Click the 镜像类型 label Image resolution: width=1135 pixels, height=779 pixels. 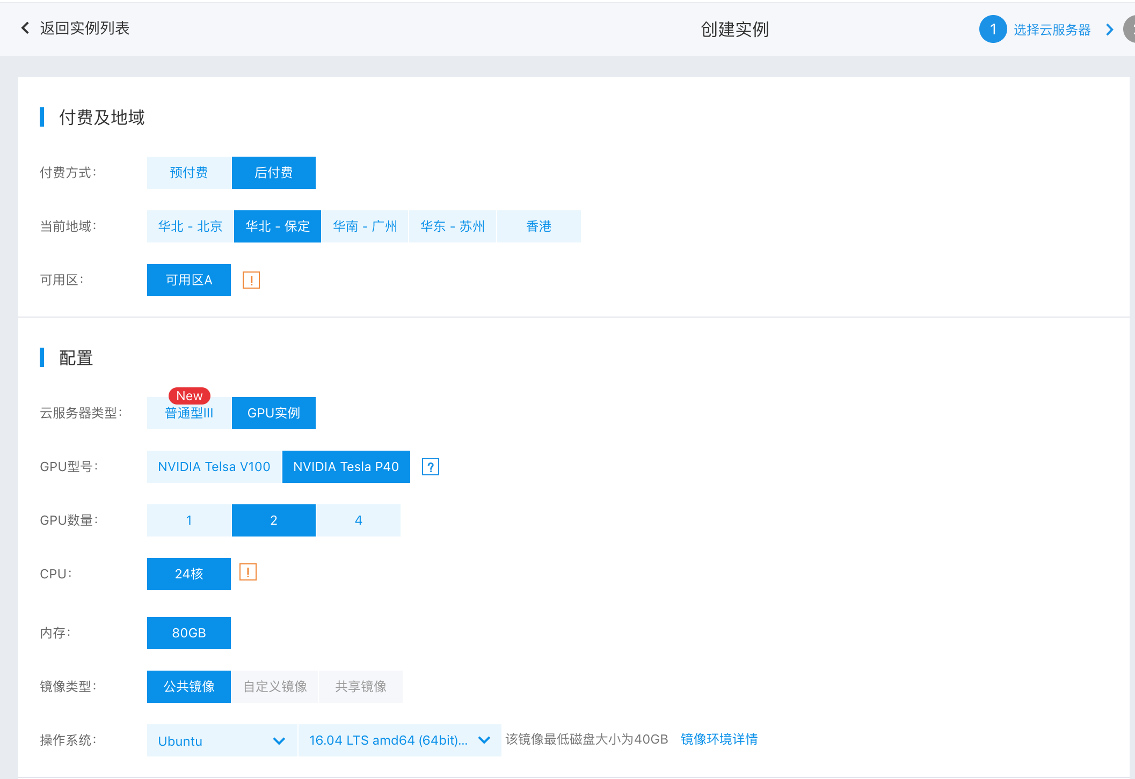68,687
